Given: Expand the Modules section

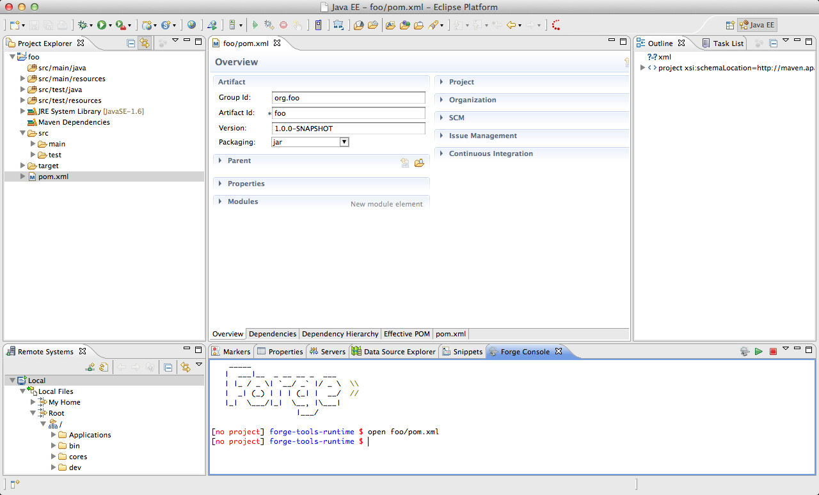Looking at the screenshot, I should [220, 201].
